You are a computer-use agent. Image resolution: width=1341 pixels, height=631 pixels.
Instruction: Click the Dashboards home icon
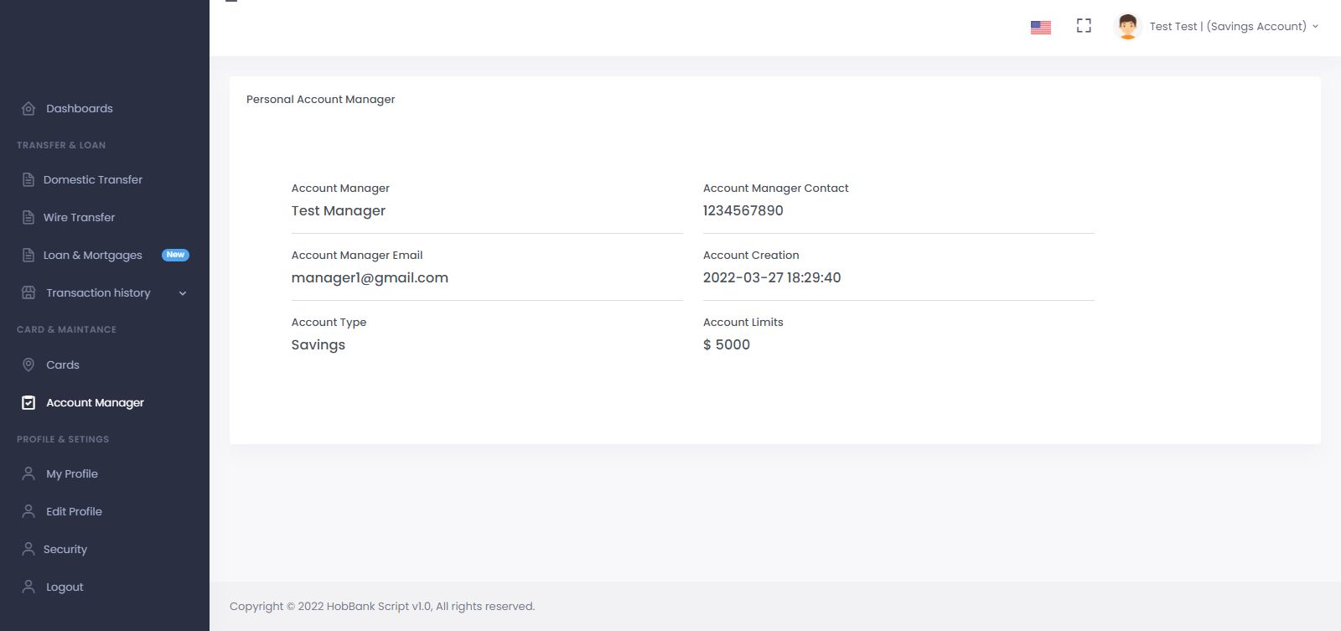[x=28, y=108]
